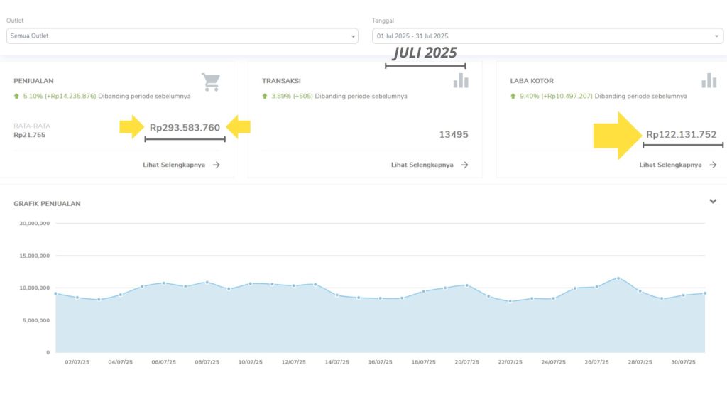Click the green up arrow in Penjualan card
727x409 pixels.
click(x=17, y=96)
